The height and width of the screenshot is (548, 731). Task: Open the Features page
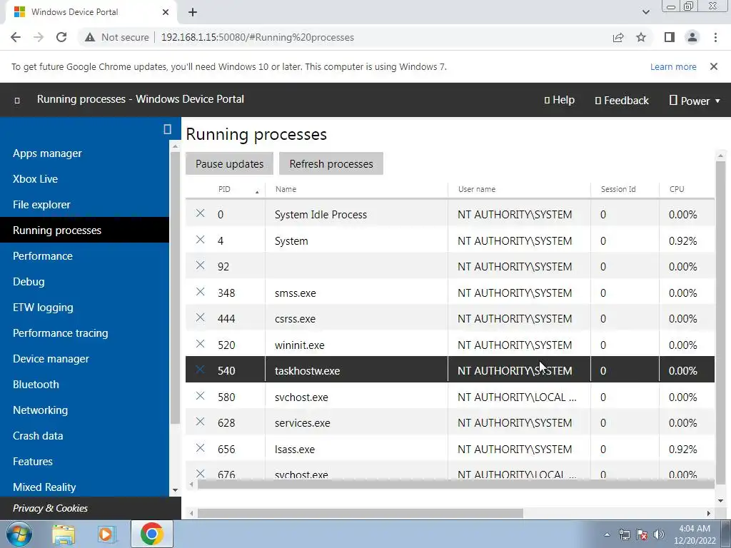(33, 462)
